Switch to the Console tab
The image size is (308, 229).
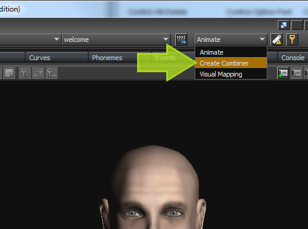click(293, 58)
